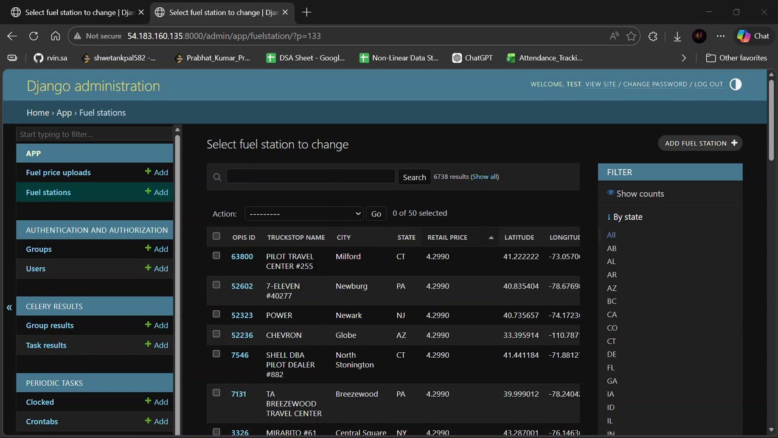Click the plus icon beside Clocked Add

[x=148, y=401]
